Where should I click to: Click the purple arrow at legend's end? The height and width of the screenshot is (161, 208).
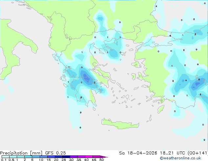[x=104, y=157]
